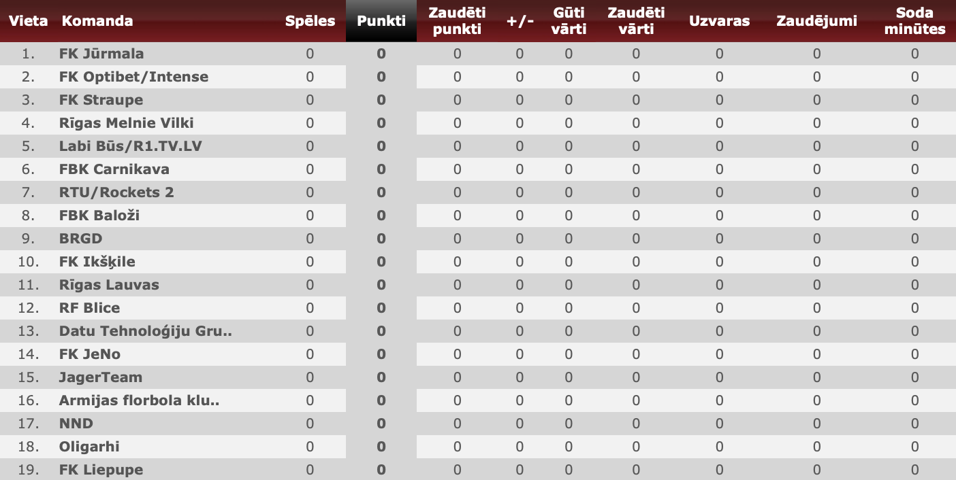Sort by Spēles column header

pyautogui.click(x=310, y=21)
